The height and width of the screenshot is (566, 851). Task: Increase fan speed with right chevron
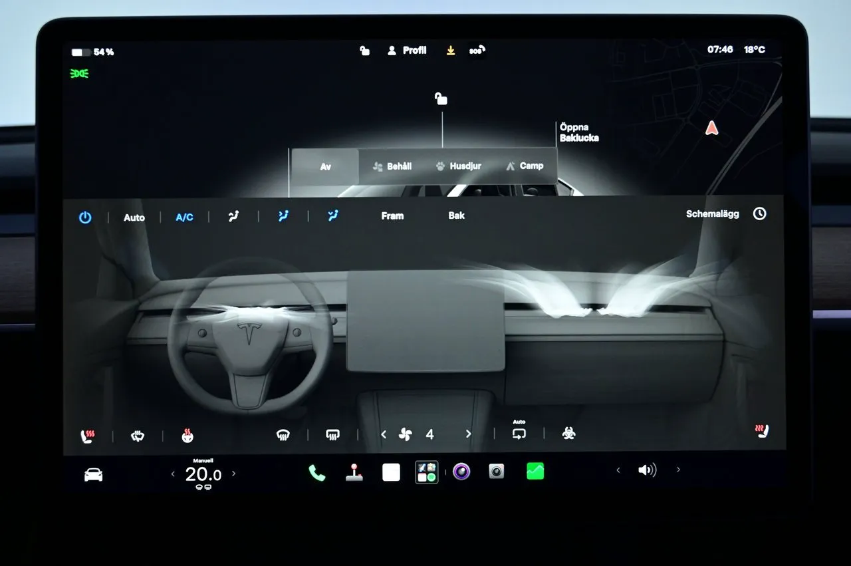(468, 434)
